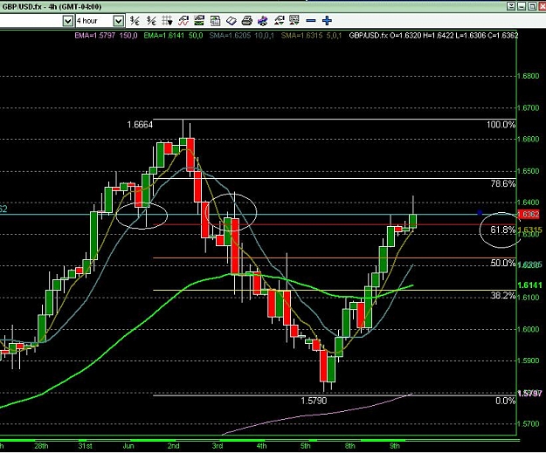Click the 61.8% Fibonacci level label
546x453 pixels.
pyautogui.click(x=502, y=230)
